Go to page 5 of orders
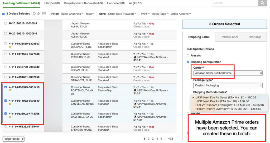 point(161,139)
